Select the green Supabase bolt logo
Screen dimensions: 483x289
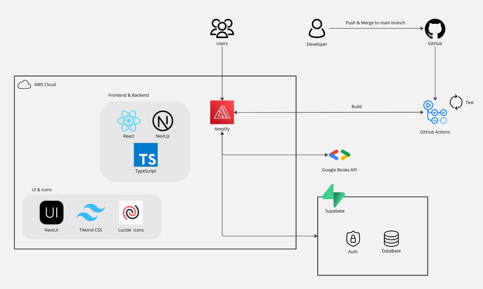(x=333, y=196)
